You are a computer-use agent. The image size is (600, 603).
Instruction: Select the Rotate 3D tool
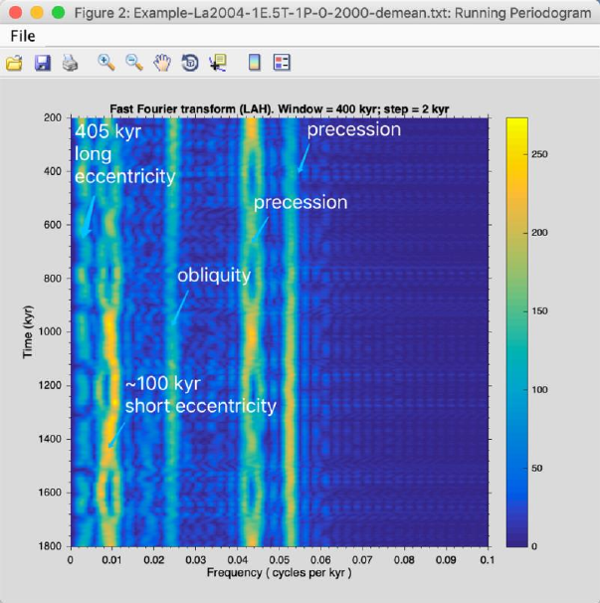tap(190, 63)
